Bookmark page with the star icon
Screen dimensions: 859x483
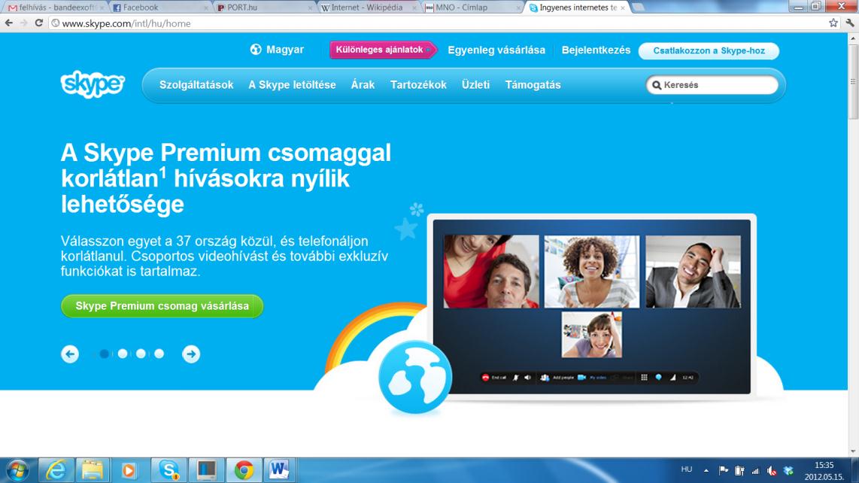(x=833, y=23)
